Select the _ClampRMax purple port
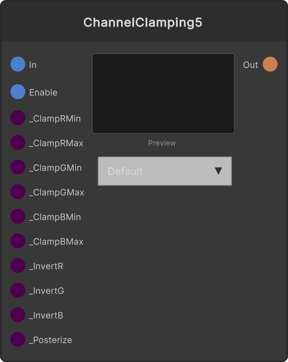Viewport: 288px width, 362px height. [x=18, y=143]
